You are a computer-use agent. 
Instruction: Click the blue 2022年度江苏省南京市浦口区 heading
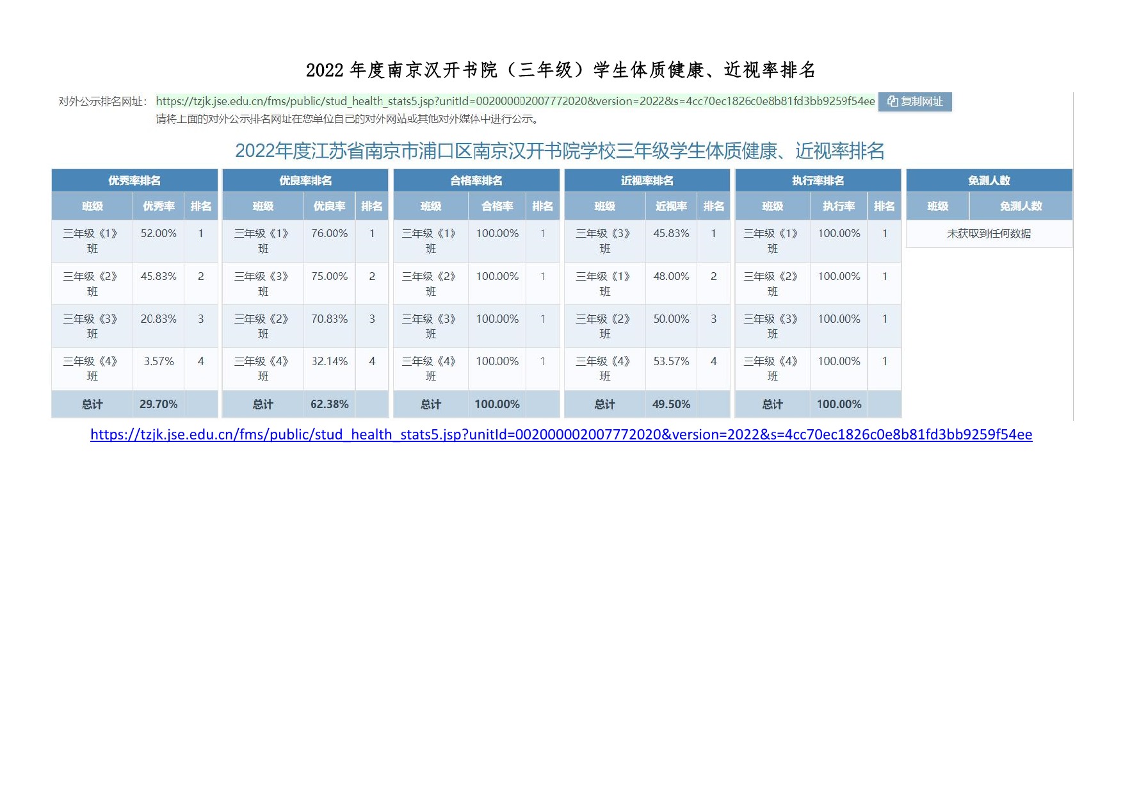pyautogui.click(x=560, y=151)
